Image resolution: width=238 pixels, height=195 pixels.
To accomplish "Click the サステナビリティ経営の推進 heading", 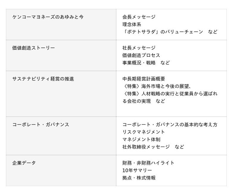I will click(43, 79).
